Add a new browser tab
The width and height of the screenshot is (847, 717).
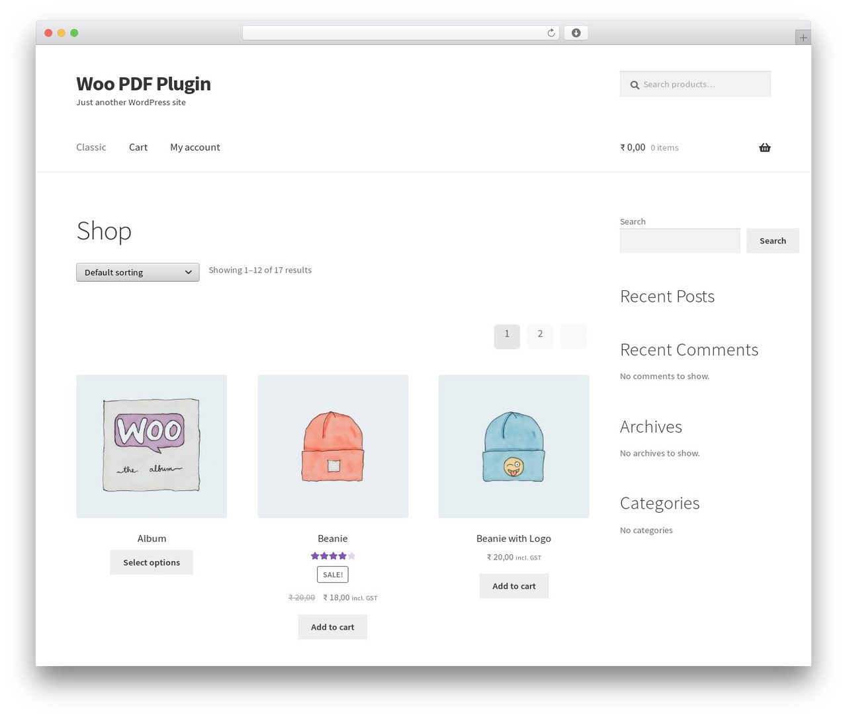(x=803, y=38)
